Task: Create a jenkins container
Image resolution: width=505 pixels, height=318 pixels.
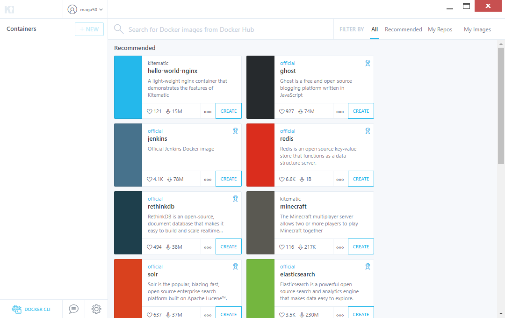Action: tap(229, 179)
